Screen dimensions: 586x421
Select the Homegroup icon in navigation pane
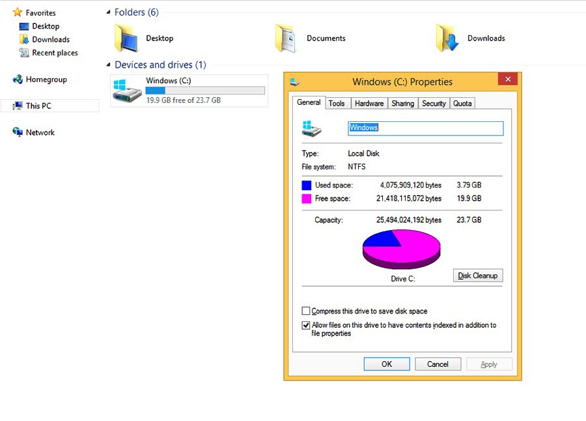(18, 80)
